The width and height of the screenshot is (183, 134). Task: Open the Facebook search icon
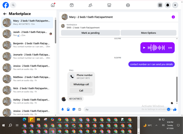tap(13, 5)
